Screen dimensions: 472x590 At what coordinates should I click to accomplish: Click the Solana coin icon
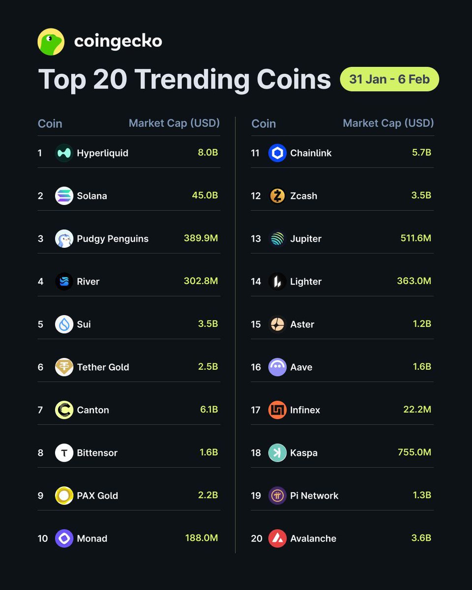[64, 196]
